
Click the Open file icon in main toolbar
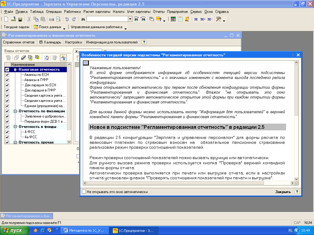[x=13, y=19]
